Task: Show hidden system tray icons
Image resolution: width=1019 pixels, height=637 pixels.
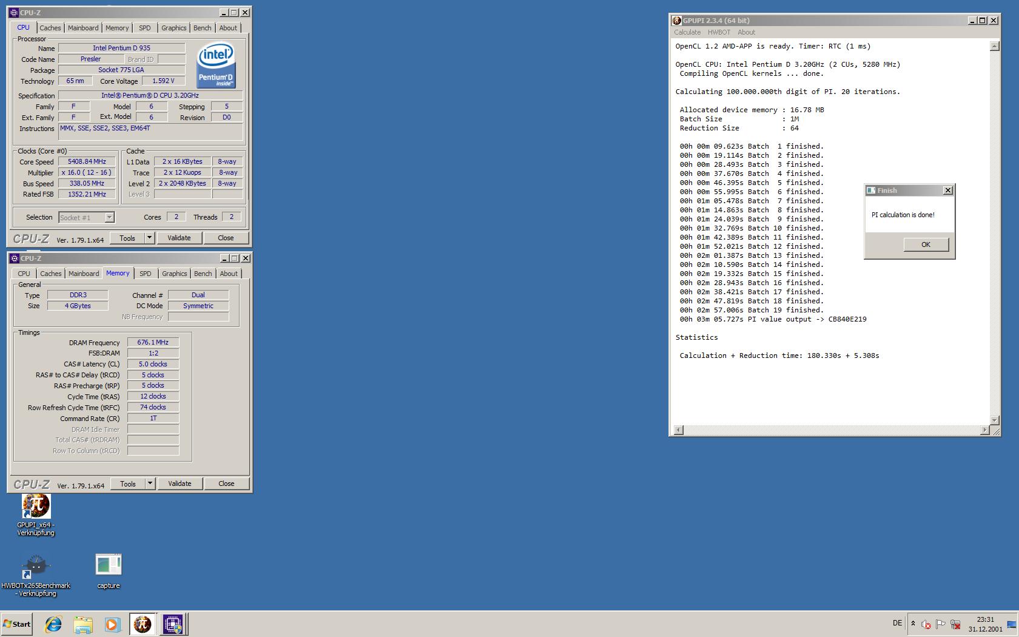Action: pyautogui.click(x=913, y=624)
